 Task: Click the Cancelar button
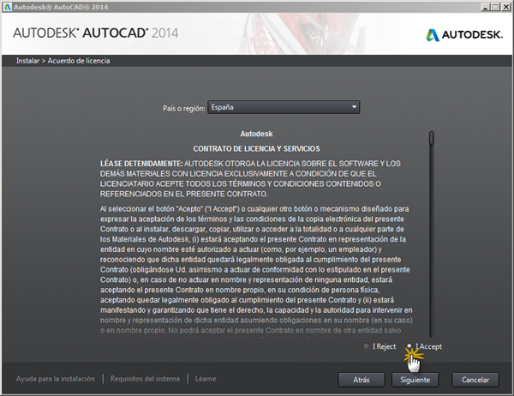coord(475,380)
